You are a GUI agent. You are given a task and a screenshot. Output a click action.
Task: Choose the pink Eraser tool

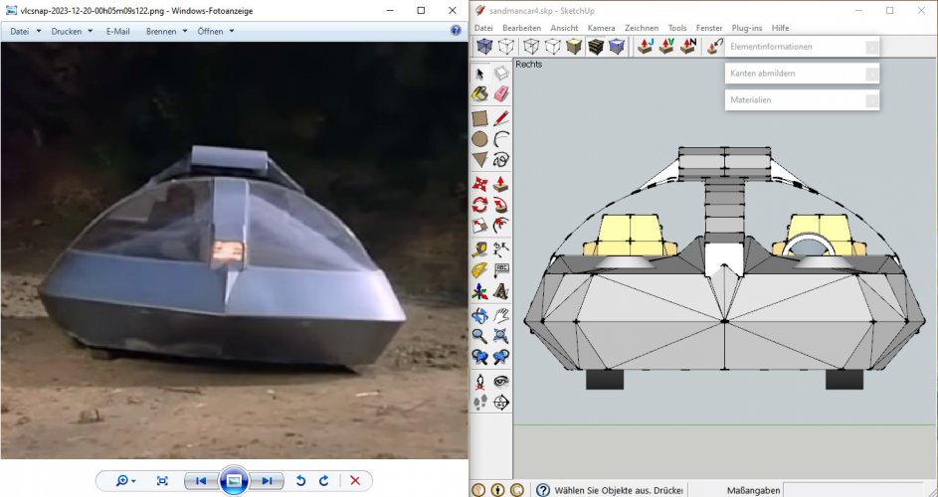[x=500, y=93]
